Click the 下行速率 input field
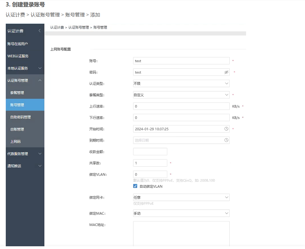This screenshot has width=305, height=249. coord(181,118)
